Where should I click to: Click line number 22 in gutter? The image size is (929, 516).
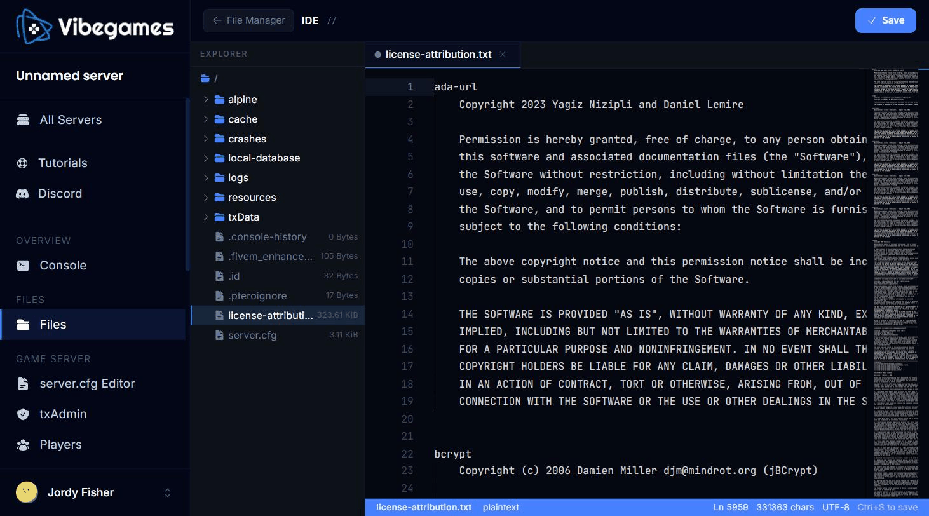[407, 454]
